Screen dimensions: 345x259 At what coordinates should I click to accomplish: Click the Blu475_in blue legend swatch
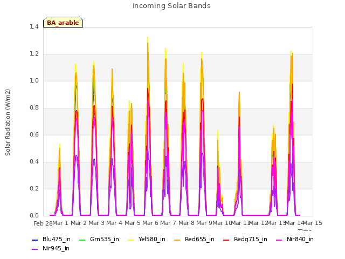pyautogui.click(x=34, y=240)
